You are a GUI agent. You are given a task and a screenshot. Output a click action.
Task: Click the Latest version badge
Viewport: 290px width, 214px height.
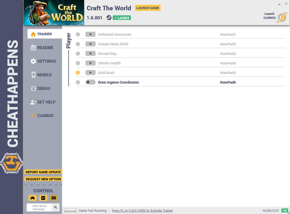[x=122, y=18]
